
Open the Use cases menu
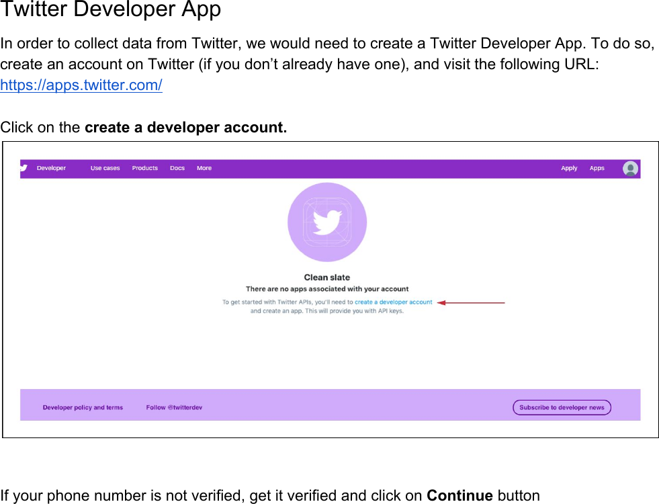point(105,168)
